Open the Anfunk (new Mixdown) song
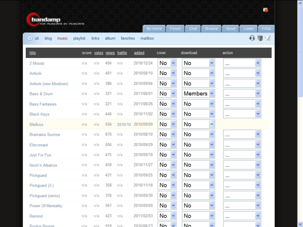The image size is (303, 227). (x=49, y=84)
